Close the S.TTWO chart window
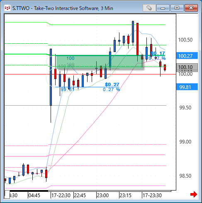 pos(191,8)
